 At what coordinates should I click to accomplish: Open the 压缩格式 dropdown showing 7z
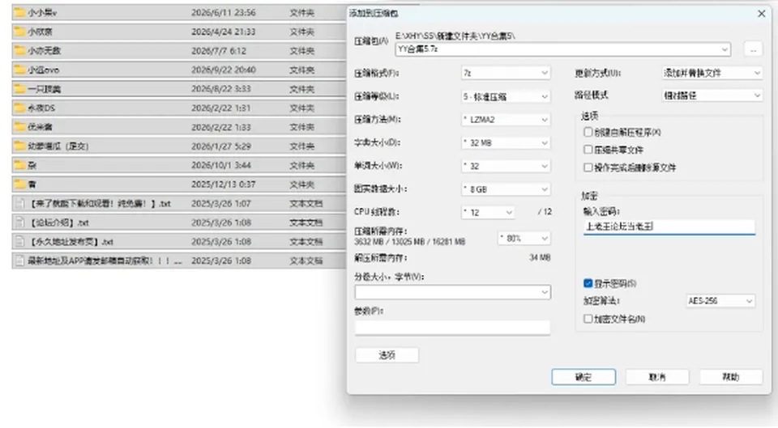coord(506,73)
